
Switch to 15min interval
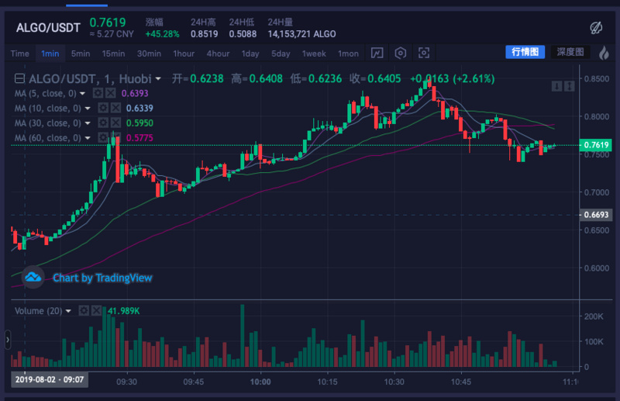pyautogui.click(x=113, y=54)
